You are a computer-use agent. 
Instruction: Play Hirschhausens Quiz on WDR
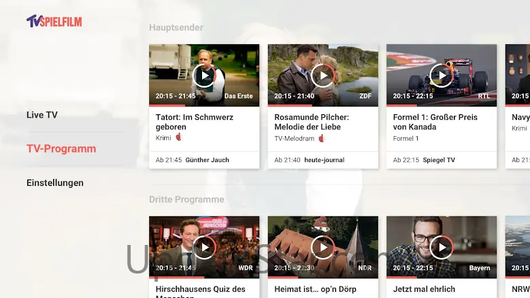(x=204, y=248)
